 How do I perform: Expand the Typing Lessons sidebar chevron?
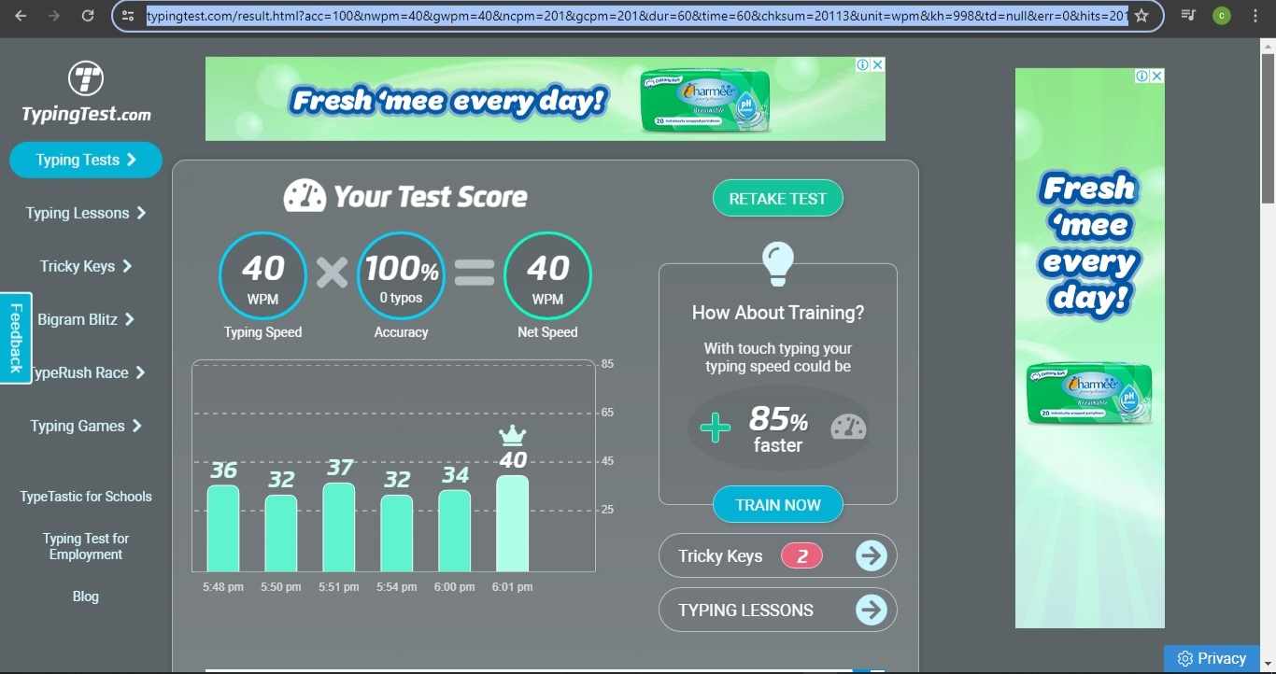pyautogui.click(x=141, y=213)
